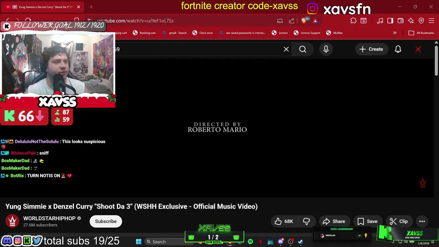Open Steam from the taskbar

click(300, 242)
